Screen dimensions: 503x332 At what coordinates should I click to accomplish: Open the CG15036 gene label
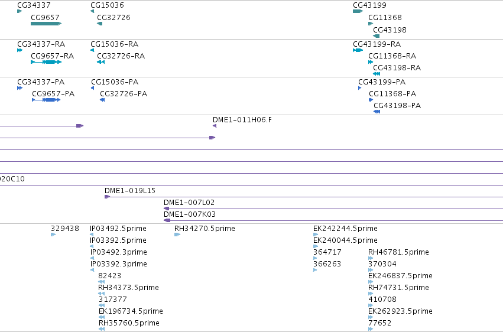(107, 5)
